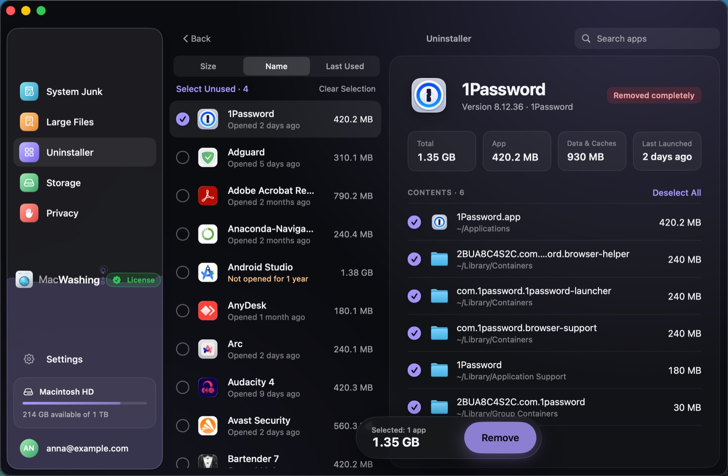Focus the Search apps field

(647, 39)
